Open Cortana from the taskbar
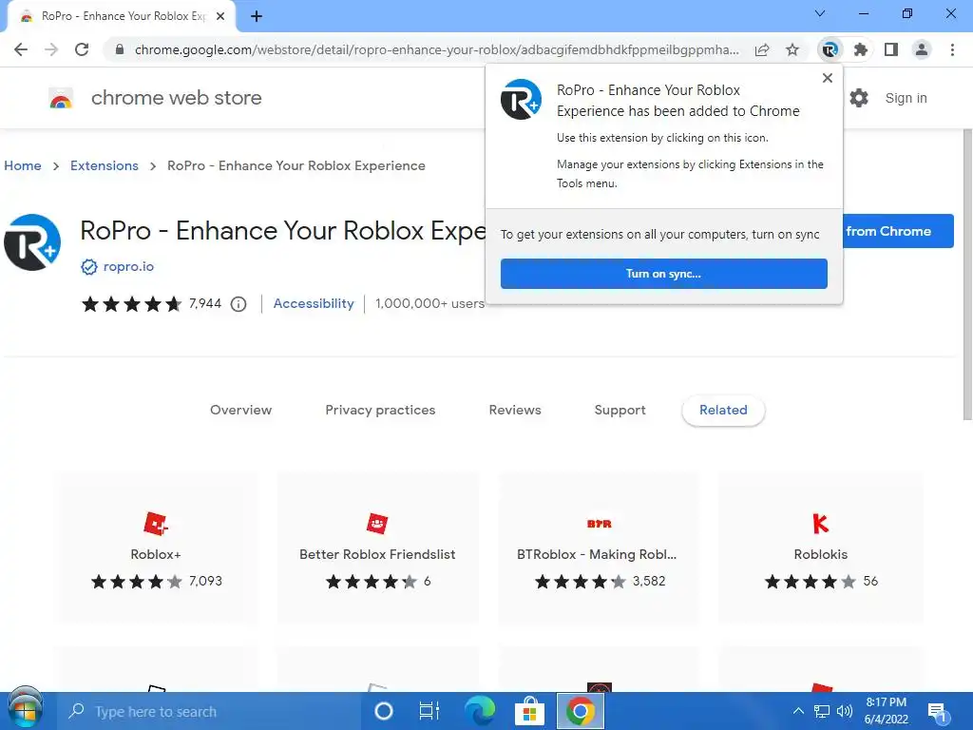Viewport: 973px width, 730px height. pyautogui.click(x=384, y=711)
